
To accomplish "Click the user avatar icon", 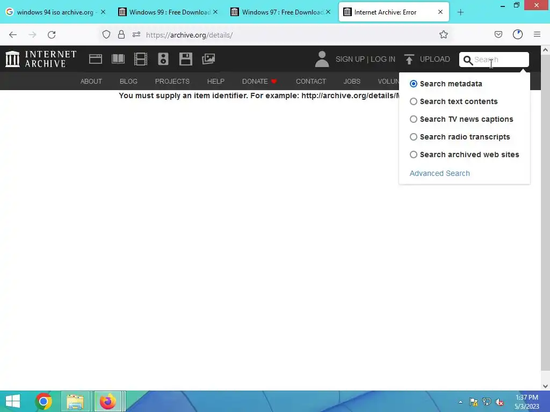I will (x=322, y=59).
